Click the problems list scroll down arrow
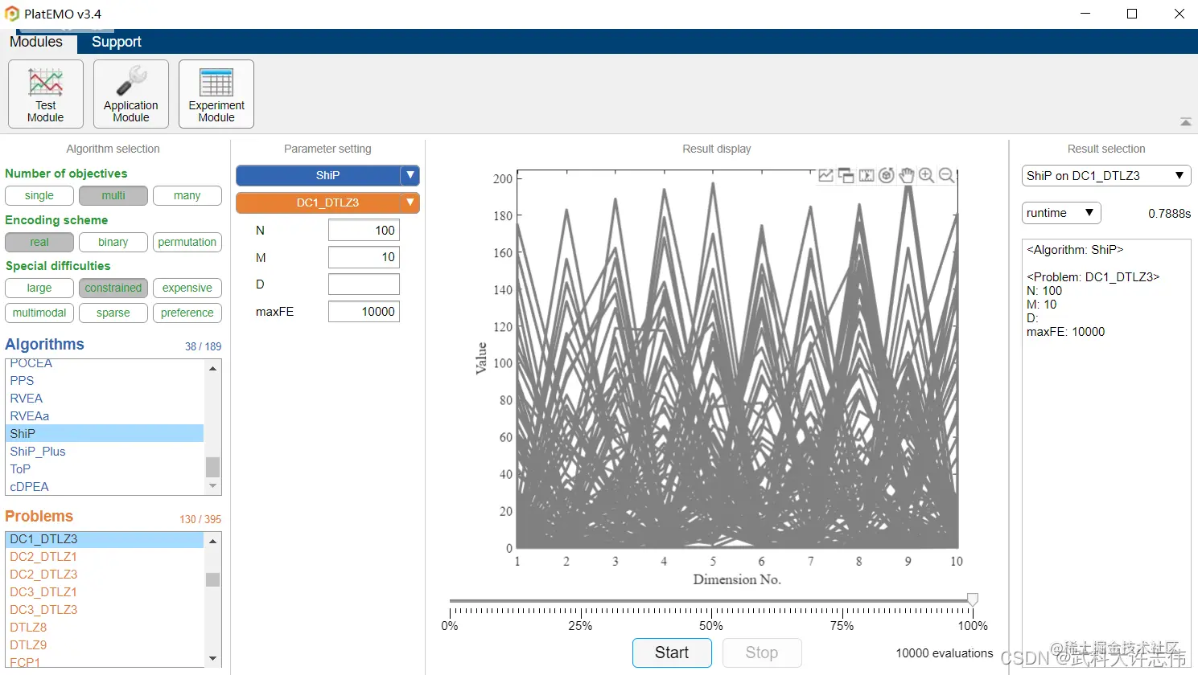This screenshot has width=1198, height=675. (x=212, y=659)
